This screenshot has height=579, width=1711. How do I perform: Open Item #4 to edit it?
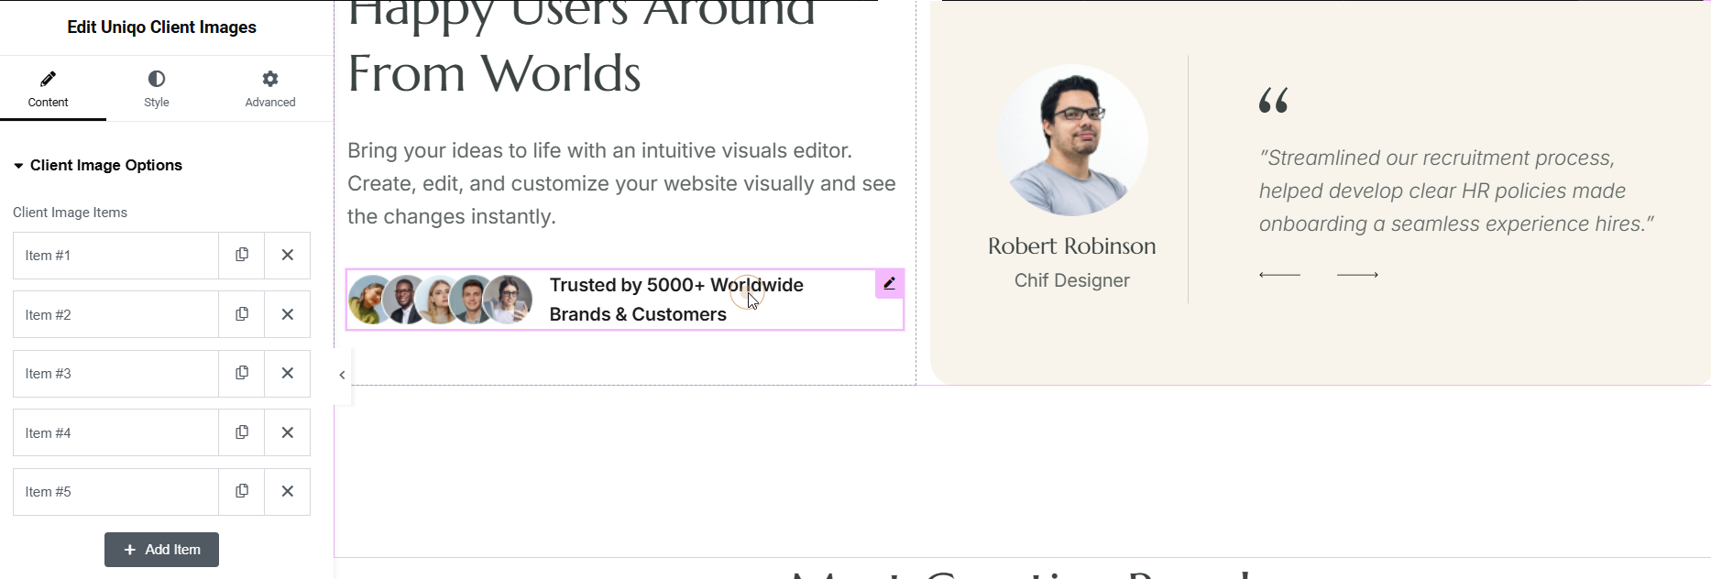point(115,432)
